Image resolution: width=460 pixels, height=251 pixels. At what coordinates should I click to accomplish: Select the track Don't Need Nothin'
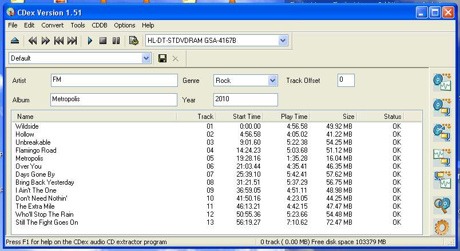click(x=41, y=198)
